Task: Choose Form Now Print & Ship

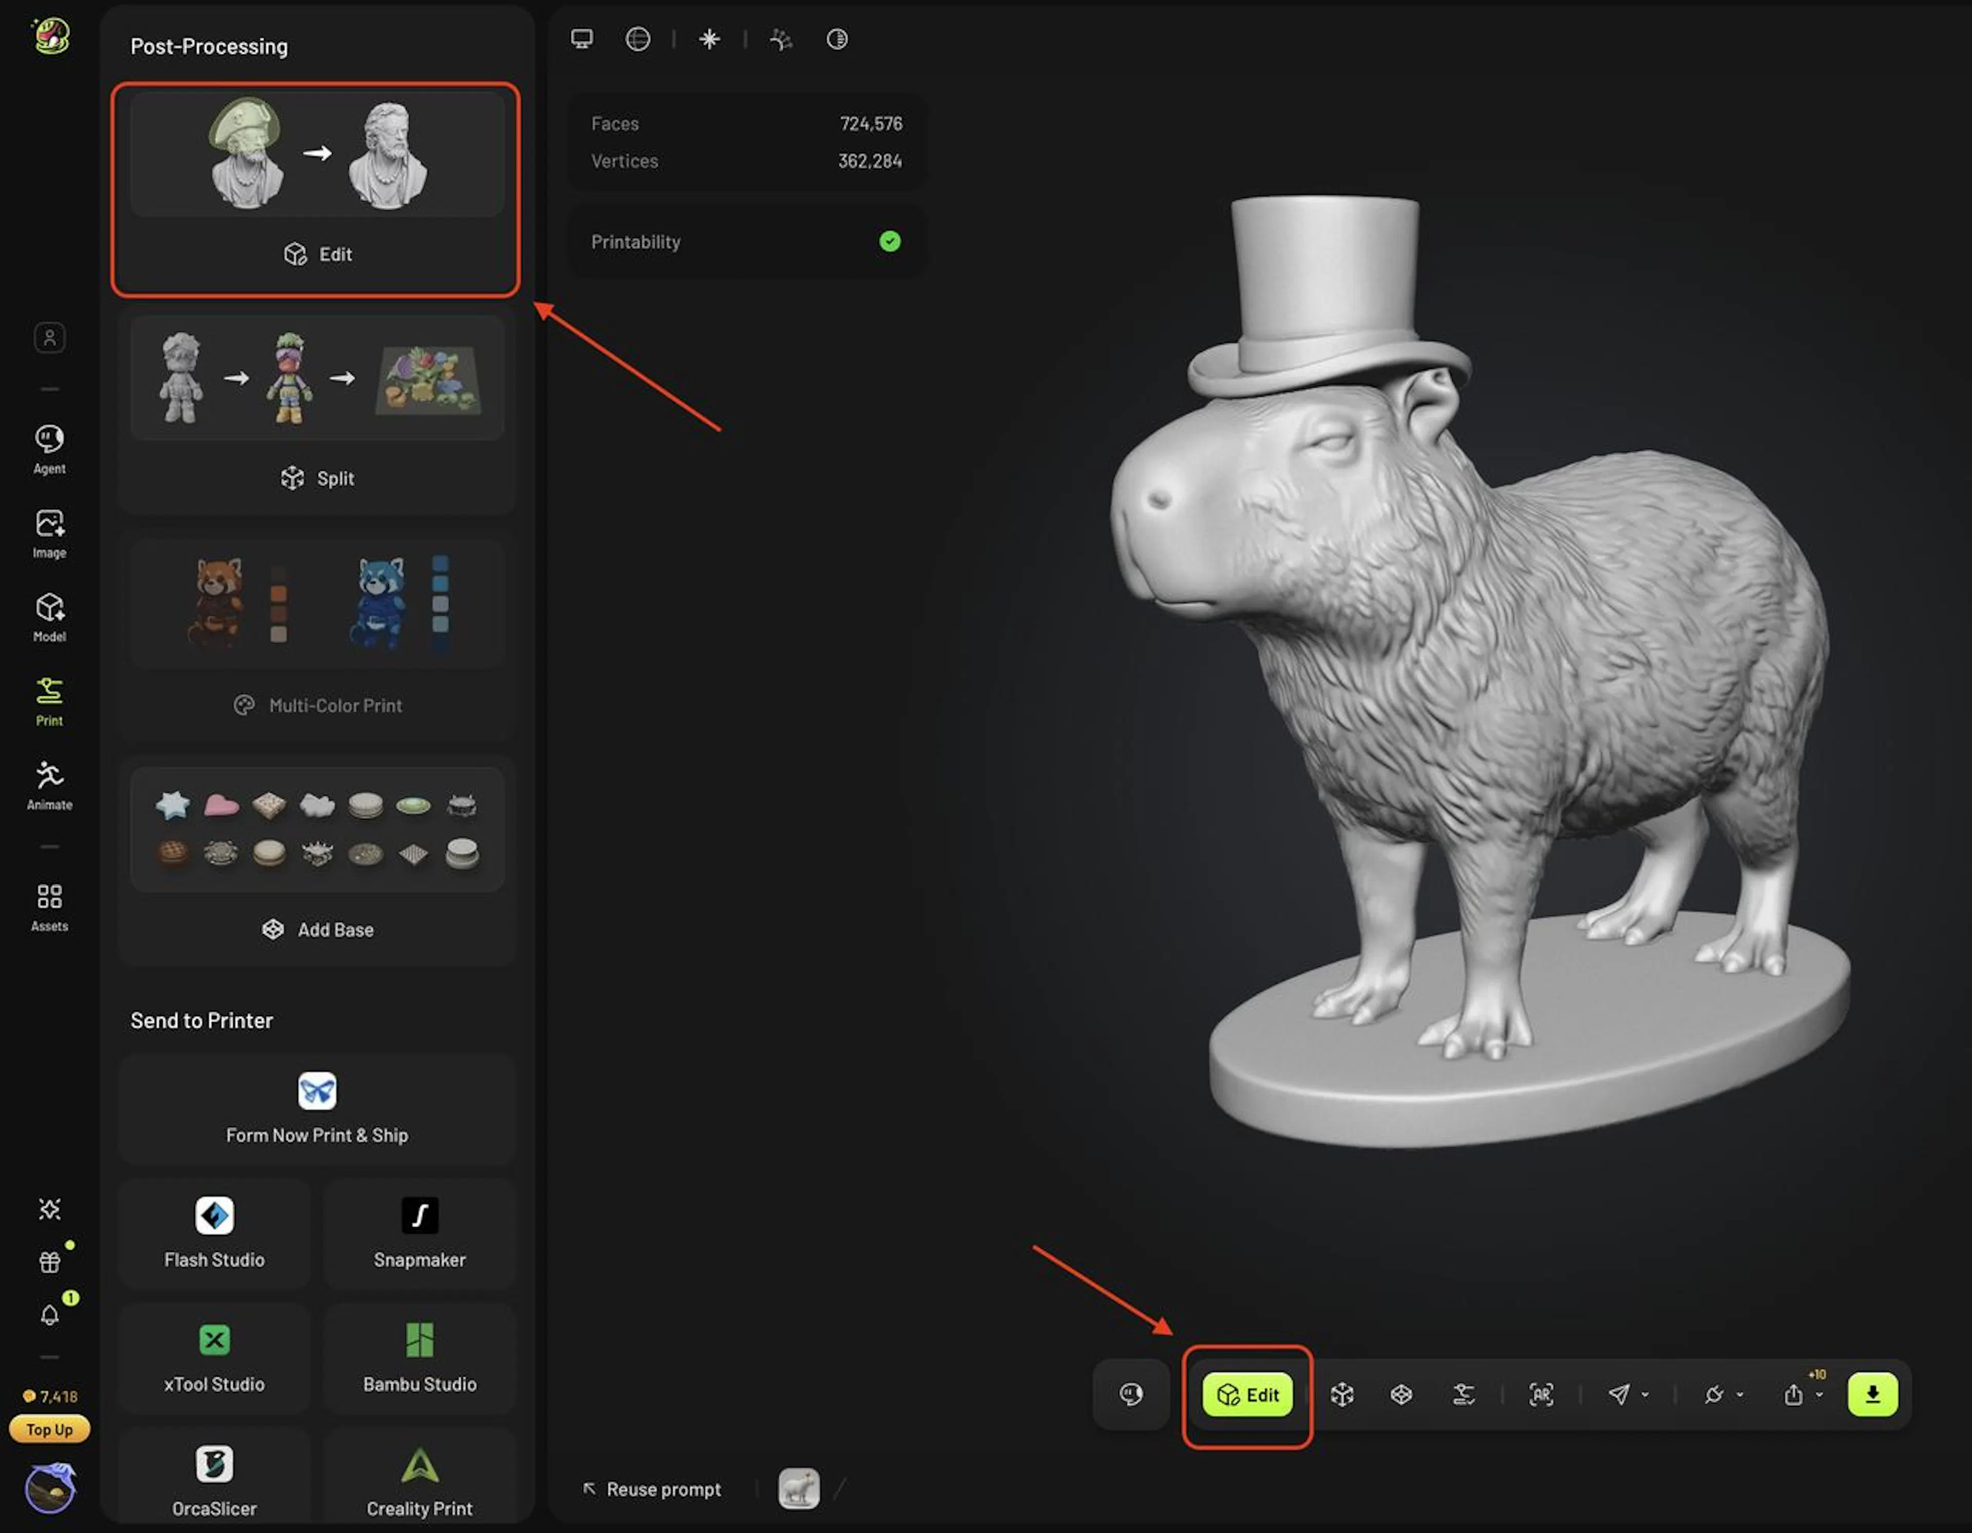Action: (317, 1110)
